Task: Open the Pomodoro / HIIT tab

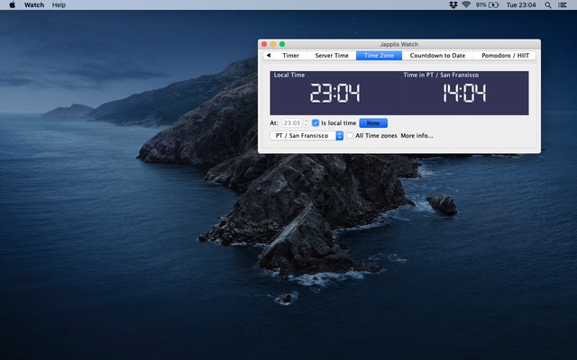Action: coord(505,56)
